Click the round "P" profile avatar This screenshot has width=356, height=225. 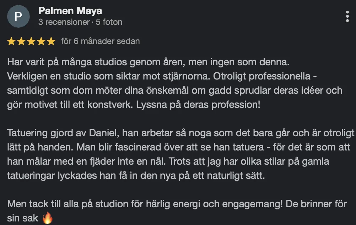click(18, 16)
